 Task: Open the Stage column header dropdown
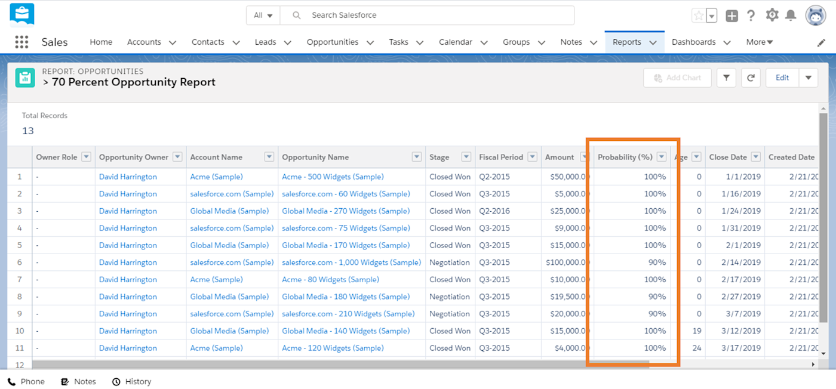coord(466,157)
